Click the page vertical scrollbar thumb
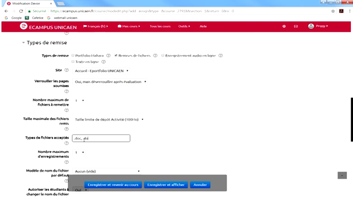 [x=352, y=119]
